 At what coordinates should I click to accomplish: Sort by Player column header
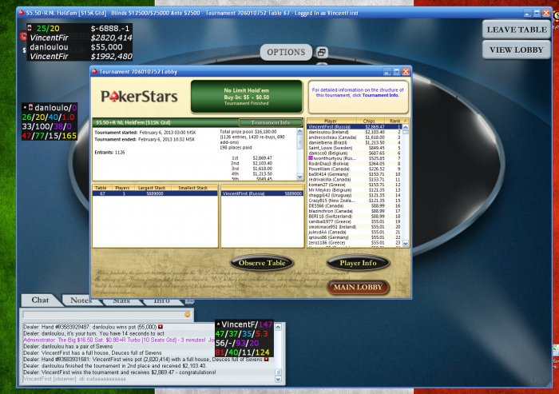pyautogui.click(x=331, y=121)
